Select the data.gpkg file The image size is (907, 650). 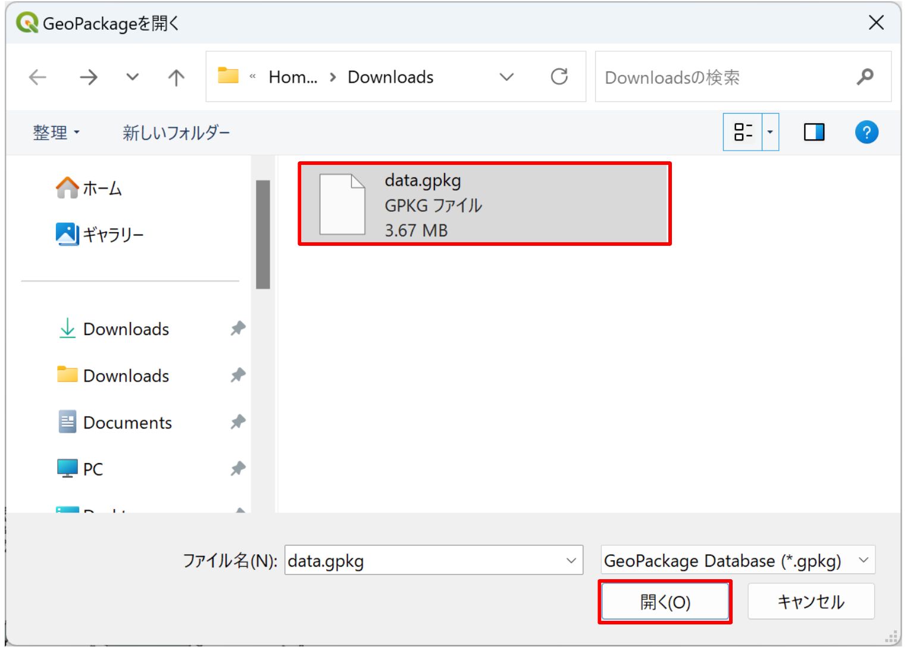click(484, 204)
